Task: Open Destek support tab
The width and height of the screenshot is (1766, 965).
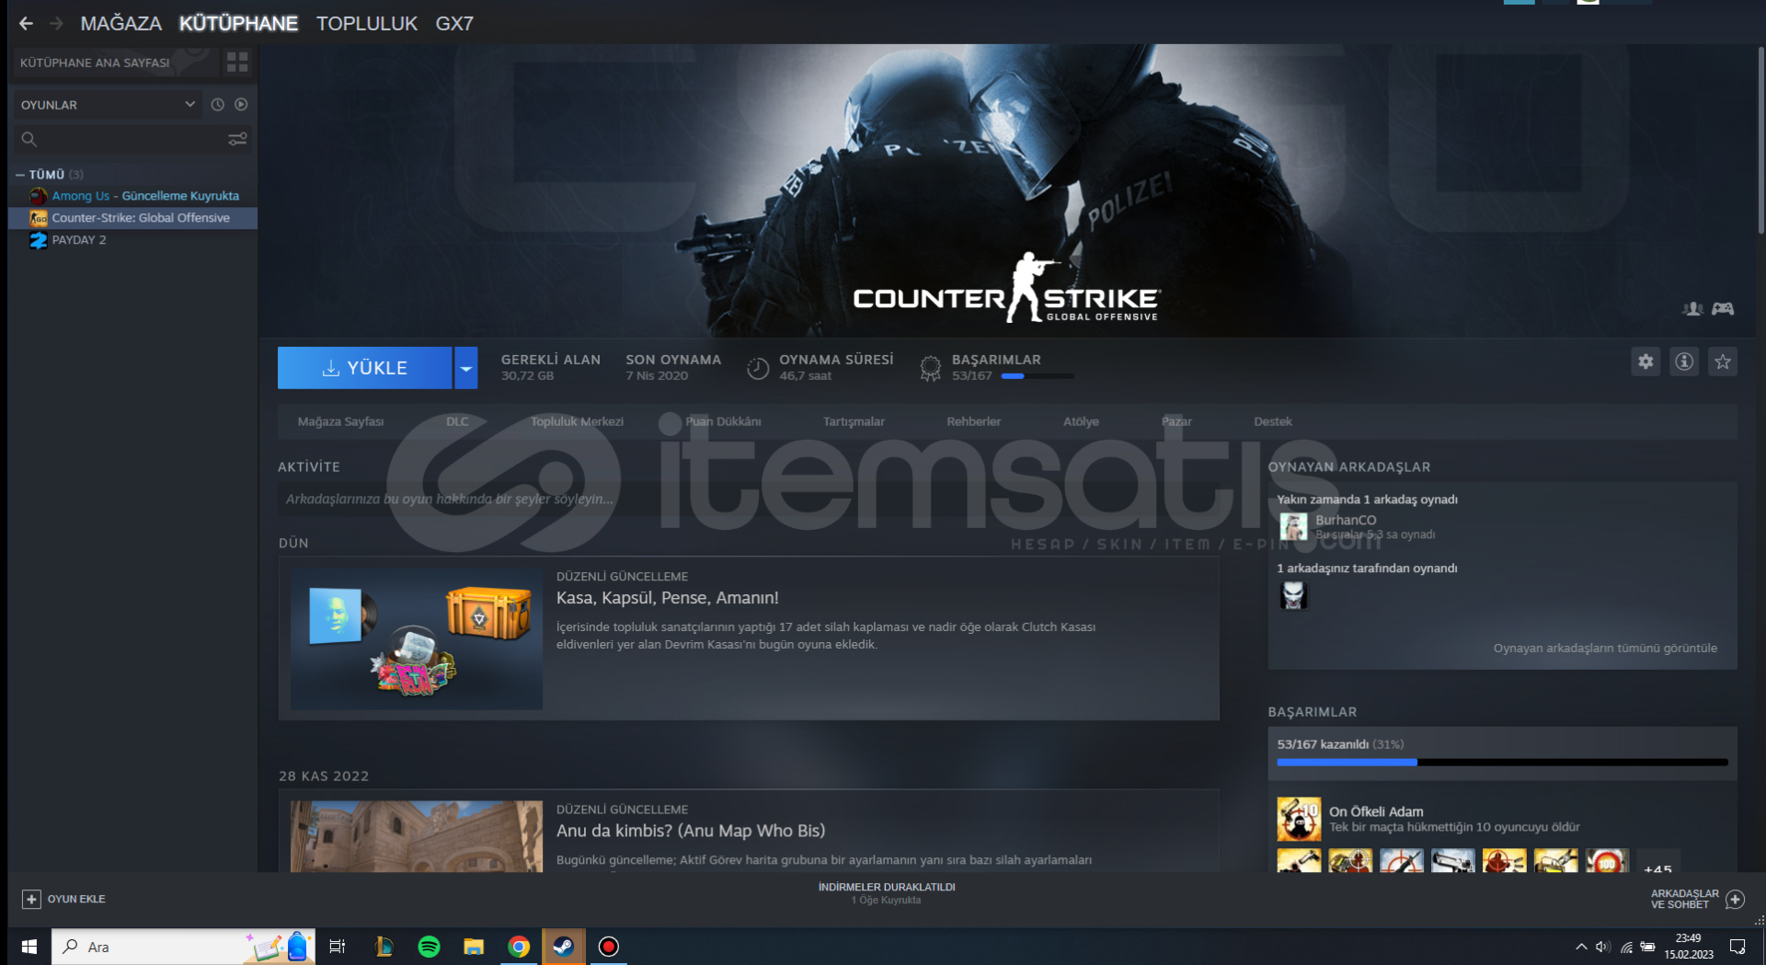Action: pos(1273,421)
